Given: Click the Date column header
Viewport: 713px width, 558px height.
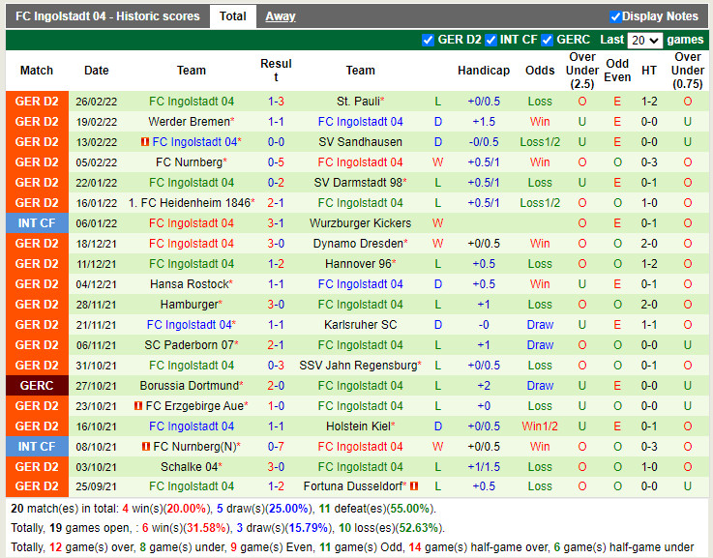Looking at the screenshot, I should [x=97, y=71].
